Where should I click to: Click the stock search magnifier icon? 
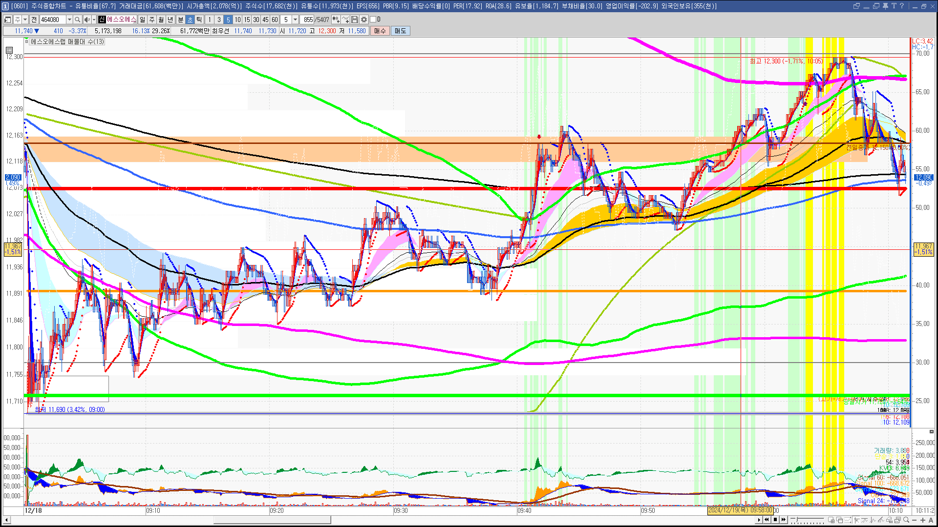pos(77,20)
